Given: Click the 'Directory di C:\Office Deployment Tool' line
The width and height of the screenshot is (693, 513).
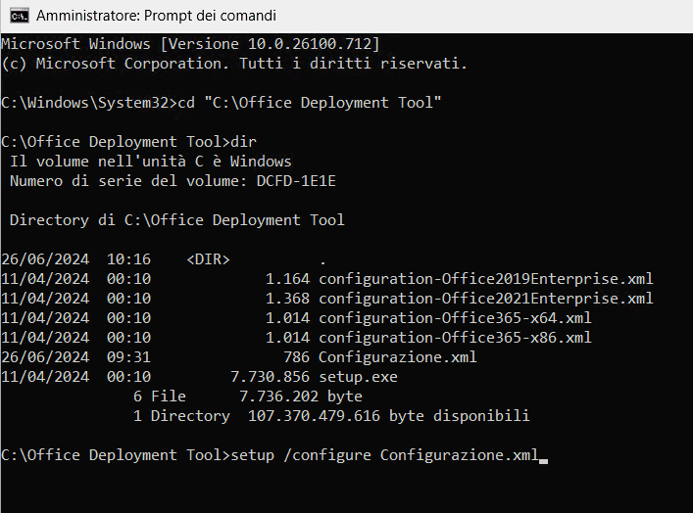Looking at the screenshot, I should 176,220.
